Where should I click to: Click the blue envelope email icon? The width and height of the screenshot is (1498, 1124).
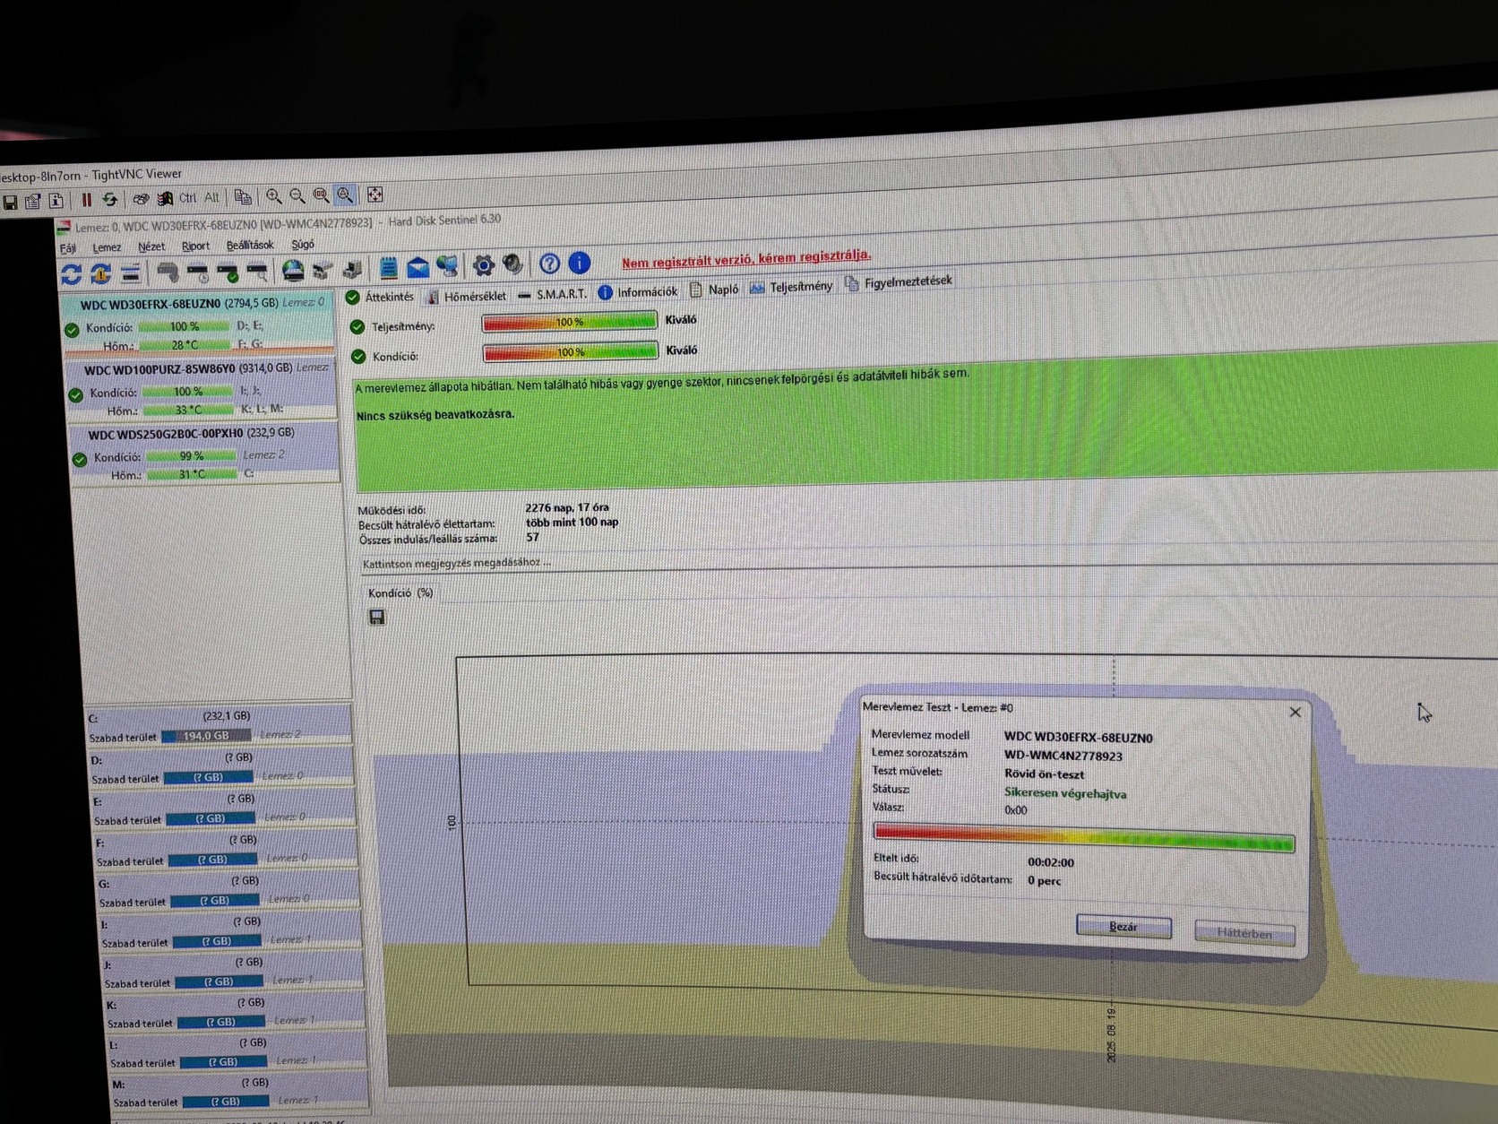point(418,266)
